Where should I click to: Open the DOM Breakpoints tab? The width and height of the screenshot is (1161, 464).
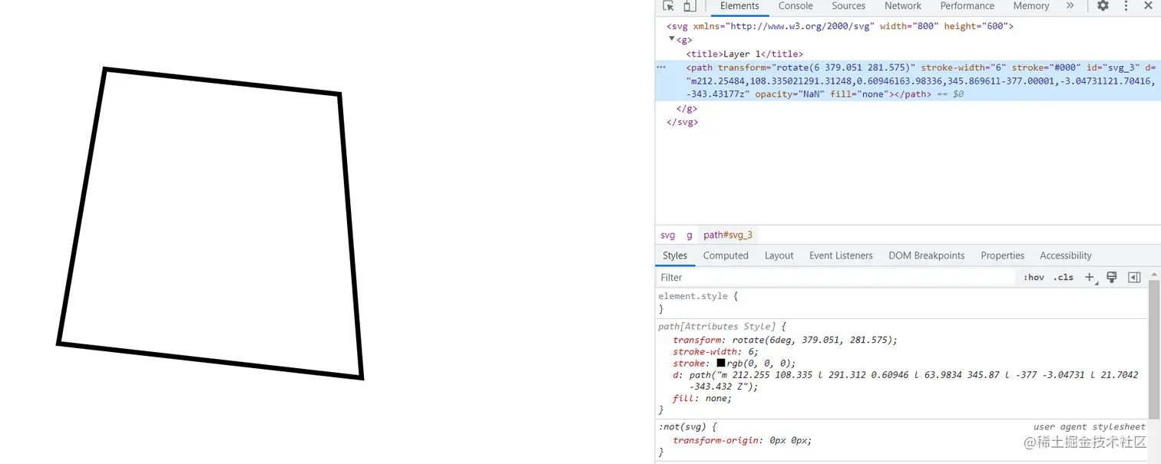(926, 256)
